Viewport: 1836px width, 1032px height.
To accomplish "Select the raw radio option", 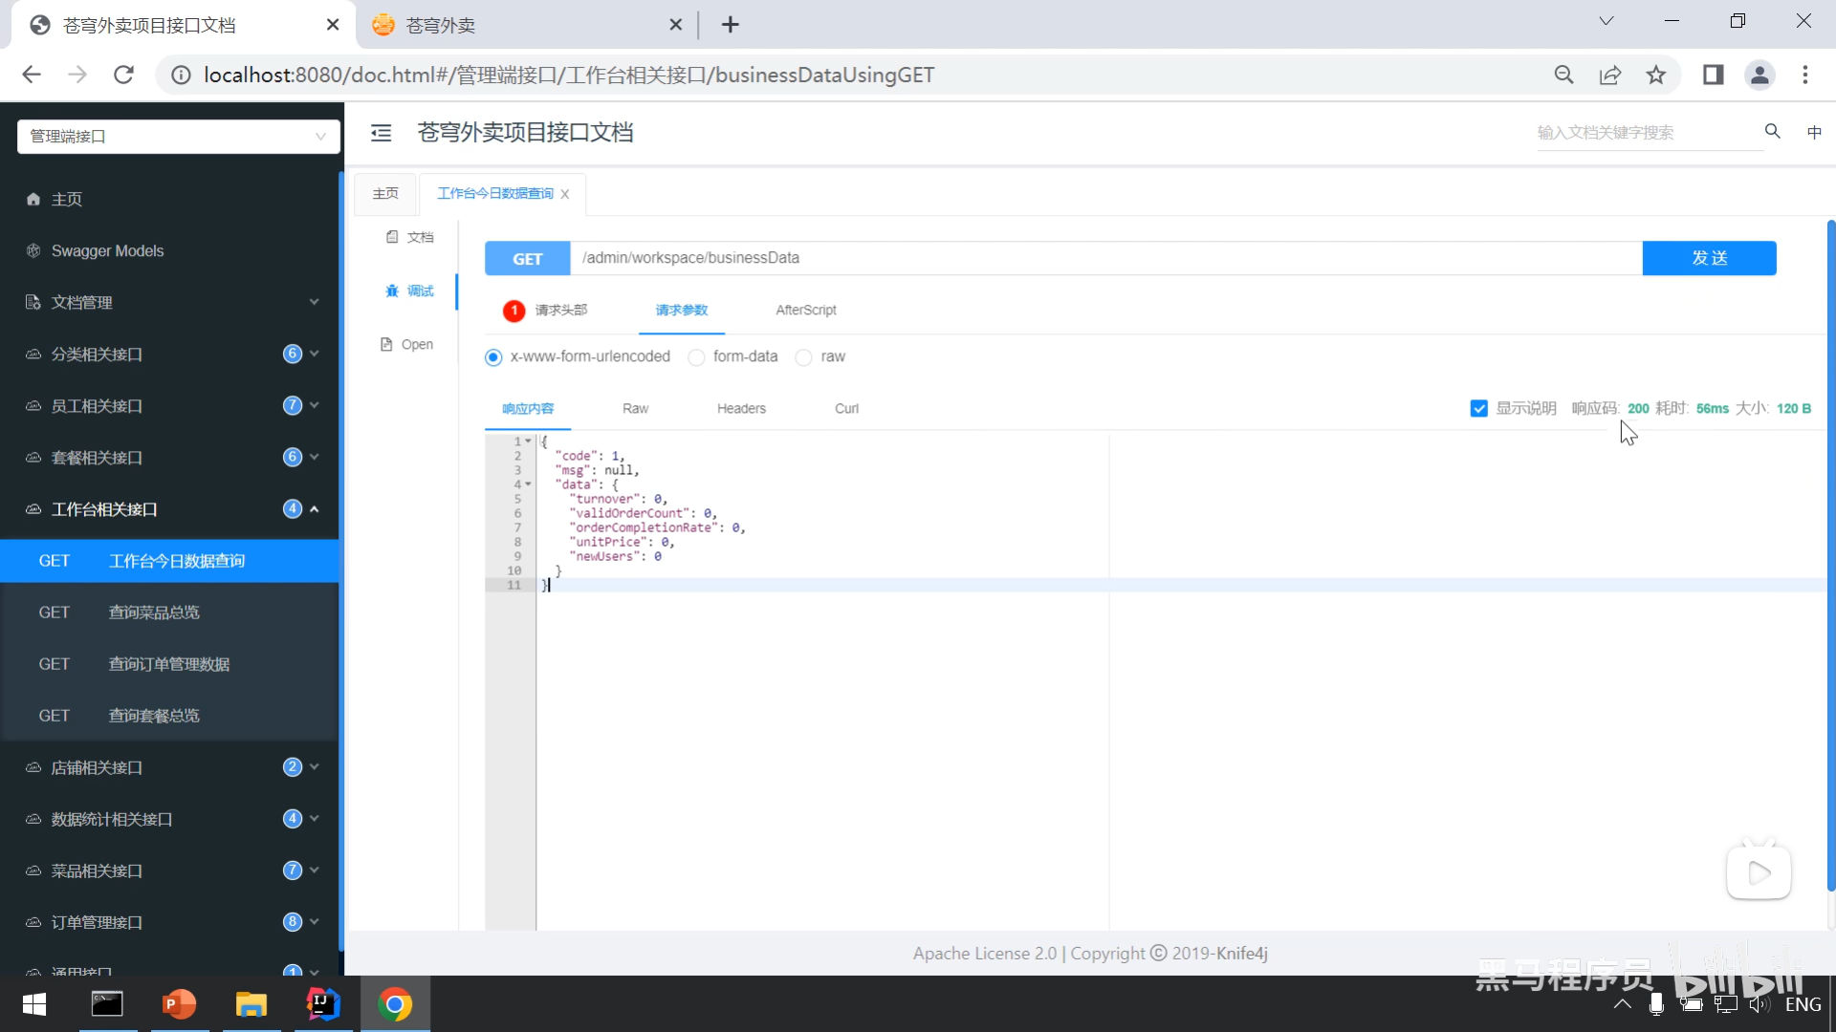I will pos(804,357).
